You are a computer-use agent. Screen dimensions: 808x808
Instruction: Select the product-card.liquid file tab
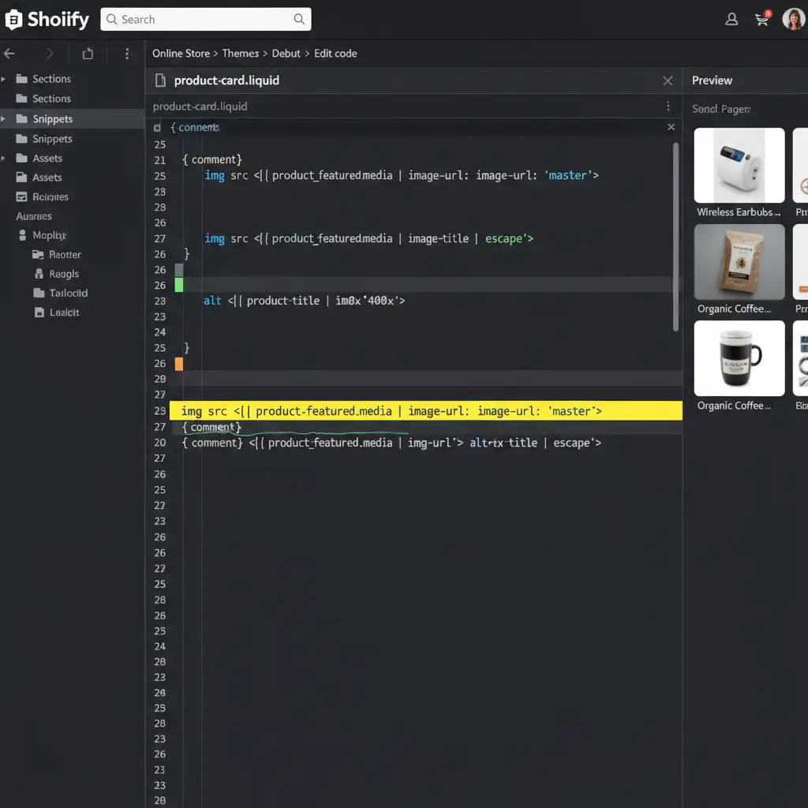226,80
